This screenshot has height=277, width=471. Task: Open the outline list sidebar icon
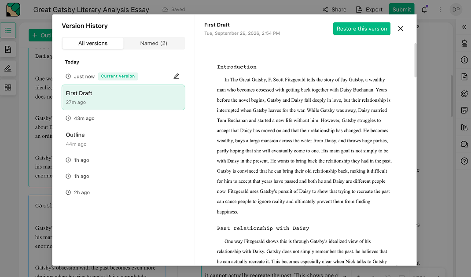click(x=8, y=30)
